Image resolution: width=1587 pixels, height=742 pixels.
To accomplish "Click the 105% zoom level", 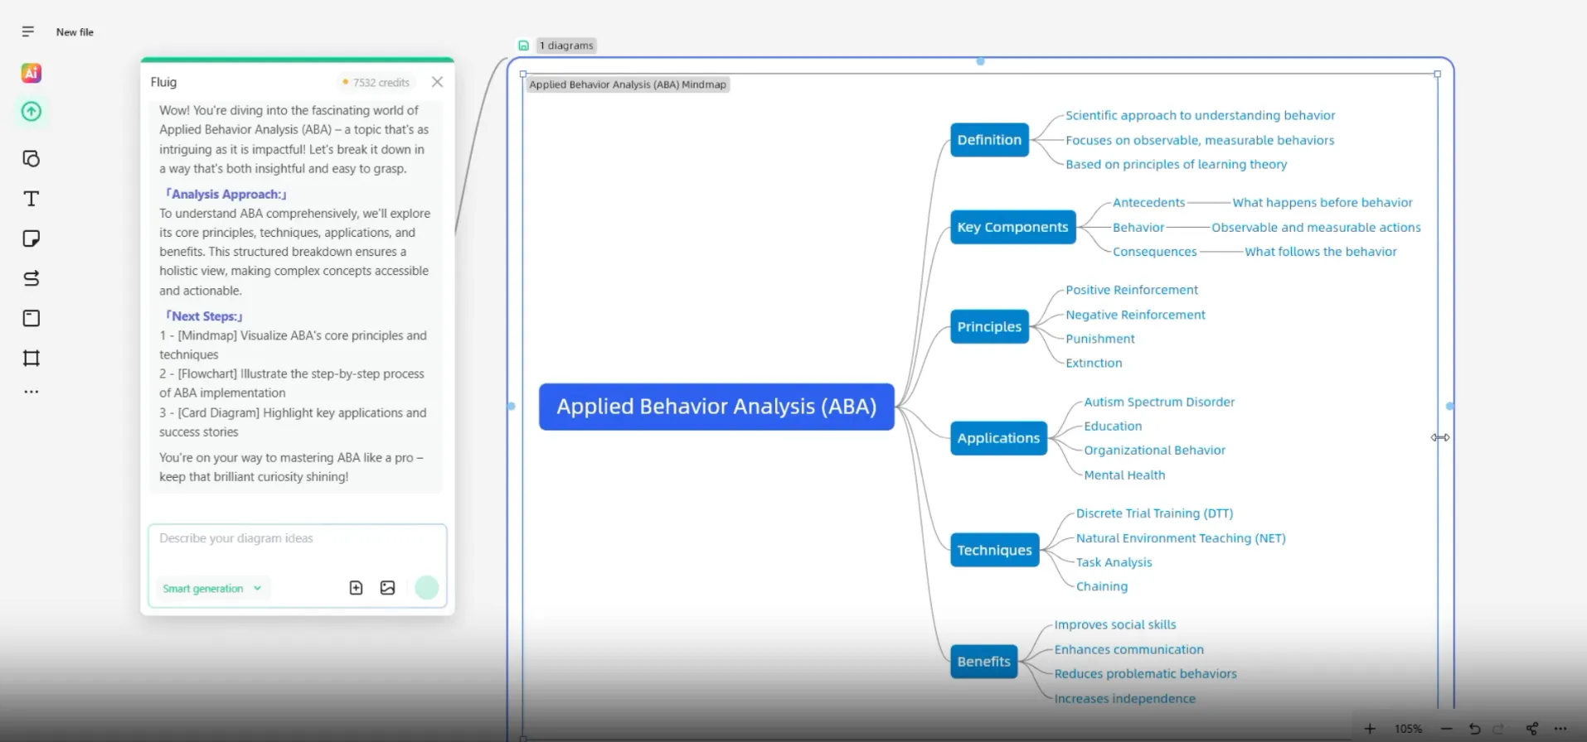I will click(x=1408, y=729).
